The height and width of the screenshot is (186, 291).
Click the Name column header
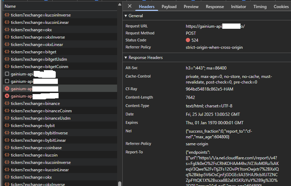point(60,6)
